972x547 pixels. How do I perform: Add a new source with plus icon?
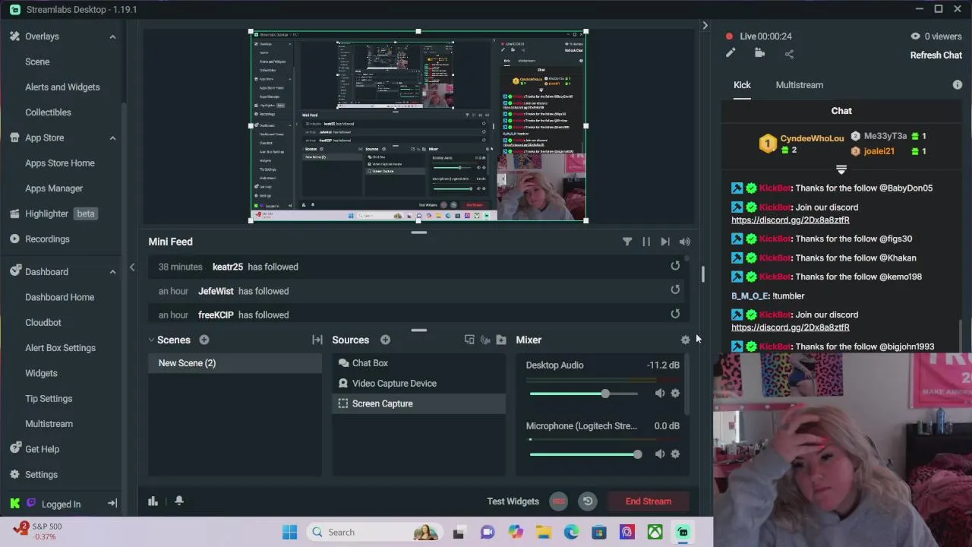coord(385,340)
